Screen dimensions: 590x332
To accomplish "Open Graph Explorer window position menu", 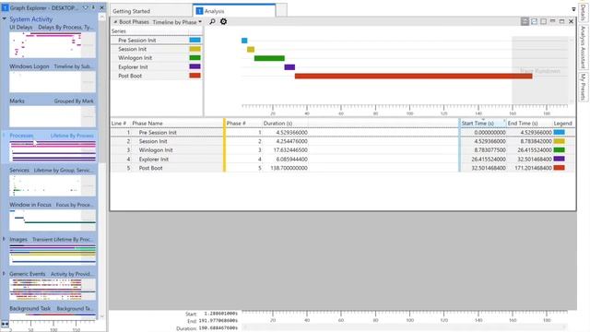I will pyautogui.click(x=86, y=7).
